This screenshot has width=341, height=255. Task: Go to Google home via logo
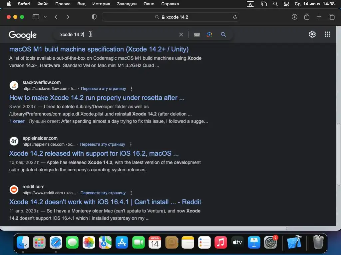23,35
